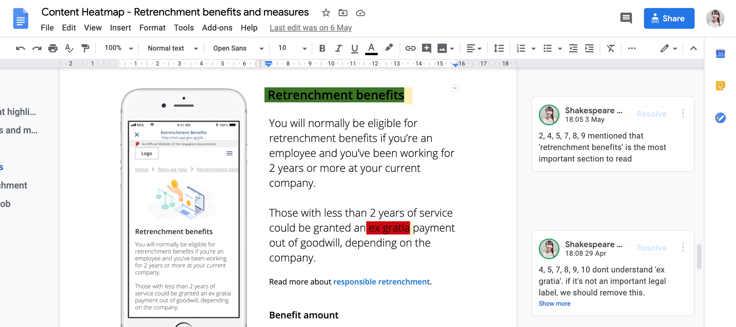Screen dimensions: 736x327
Task: Open the font size 10 dropdown
Action: (292, 48)
